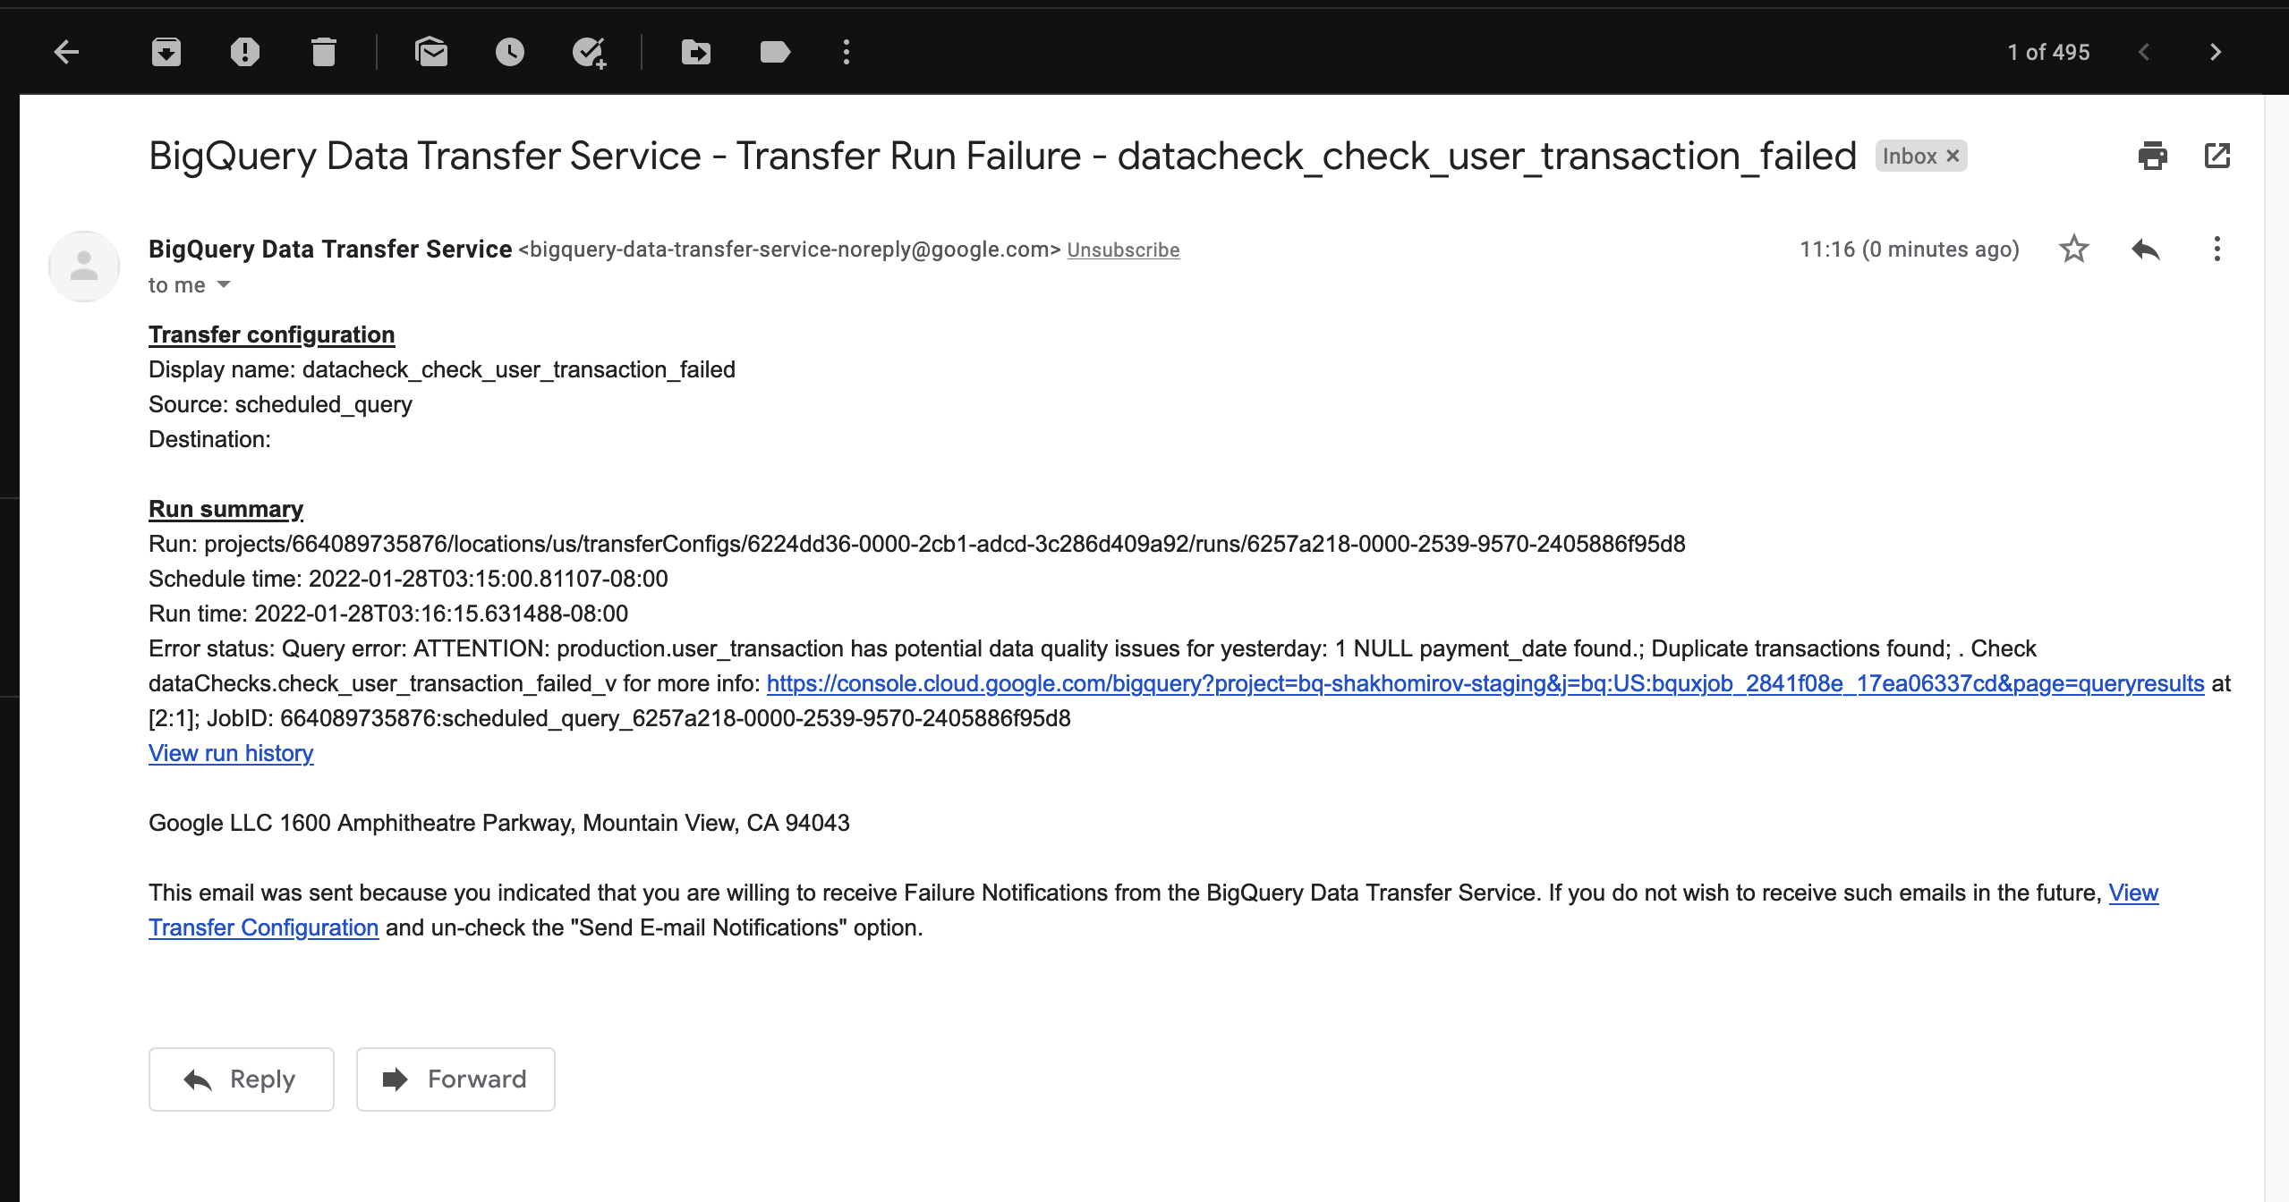The height and width of the screenshot is (1202, 2289).
Task: Click the sender's avatar
Action: (x=83, y=266)
